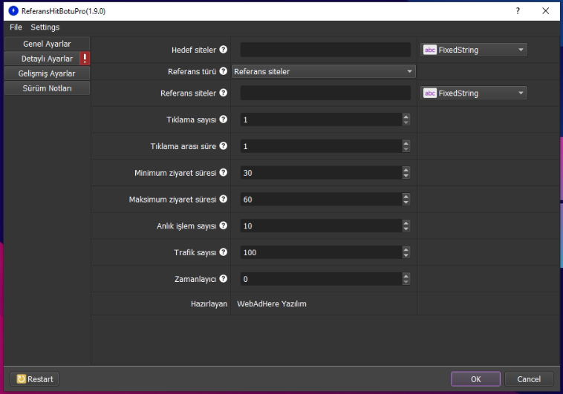
Task: Click help icon beside Minimum ziyaret süresi
Action: point(224,173)
